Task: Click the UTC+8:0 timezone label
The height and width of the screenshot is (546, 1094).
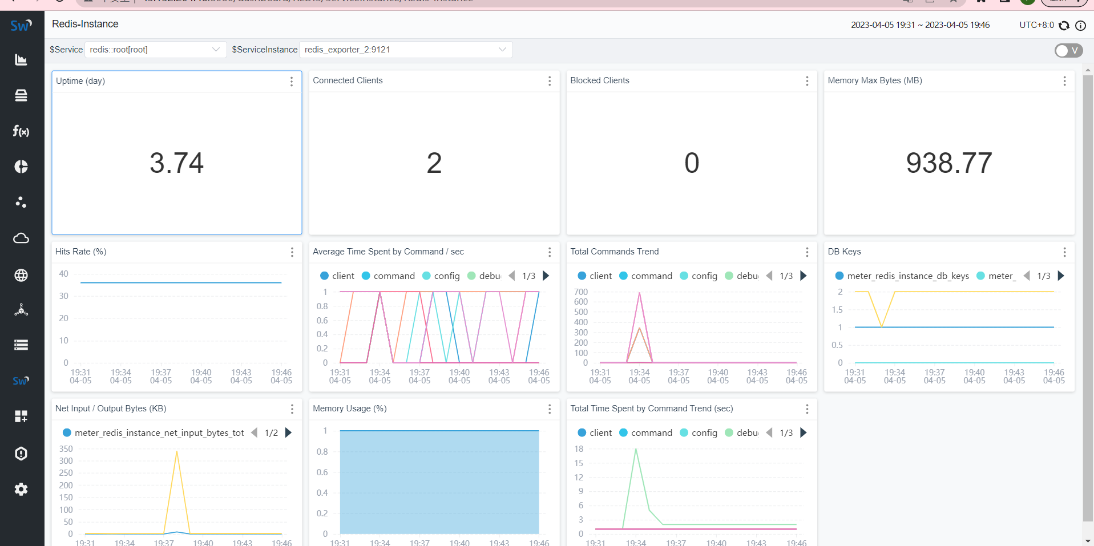Action: (1036, 25)
